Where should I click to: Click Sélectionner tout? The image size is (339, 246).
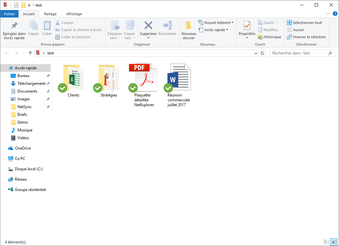[x=304, y=23]
